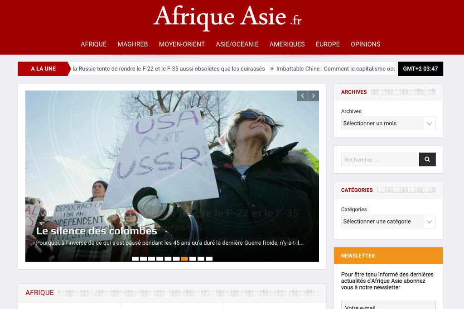The height and width of the screenshot is (309, 464).
Task: Expand the 'Sélectionner un mois' archives dropdown
Action: coord(388,124)
